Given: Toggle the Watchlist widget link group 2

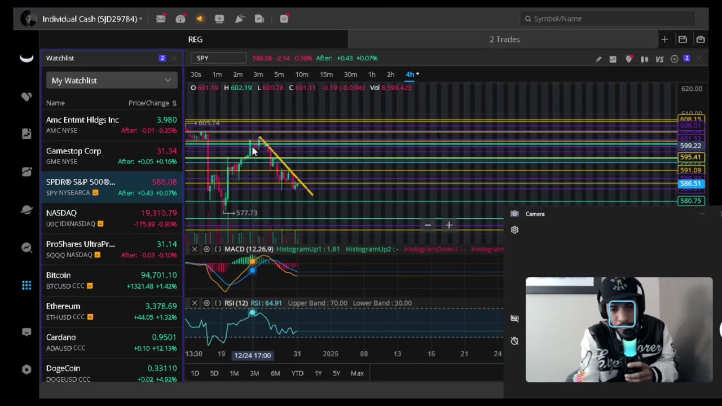Looking at the screenshot, I should coord(162,58).
